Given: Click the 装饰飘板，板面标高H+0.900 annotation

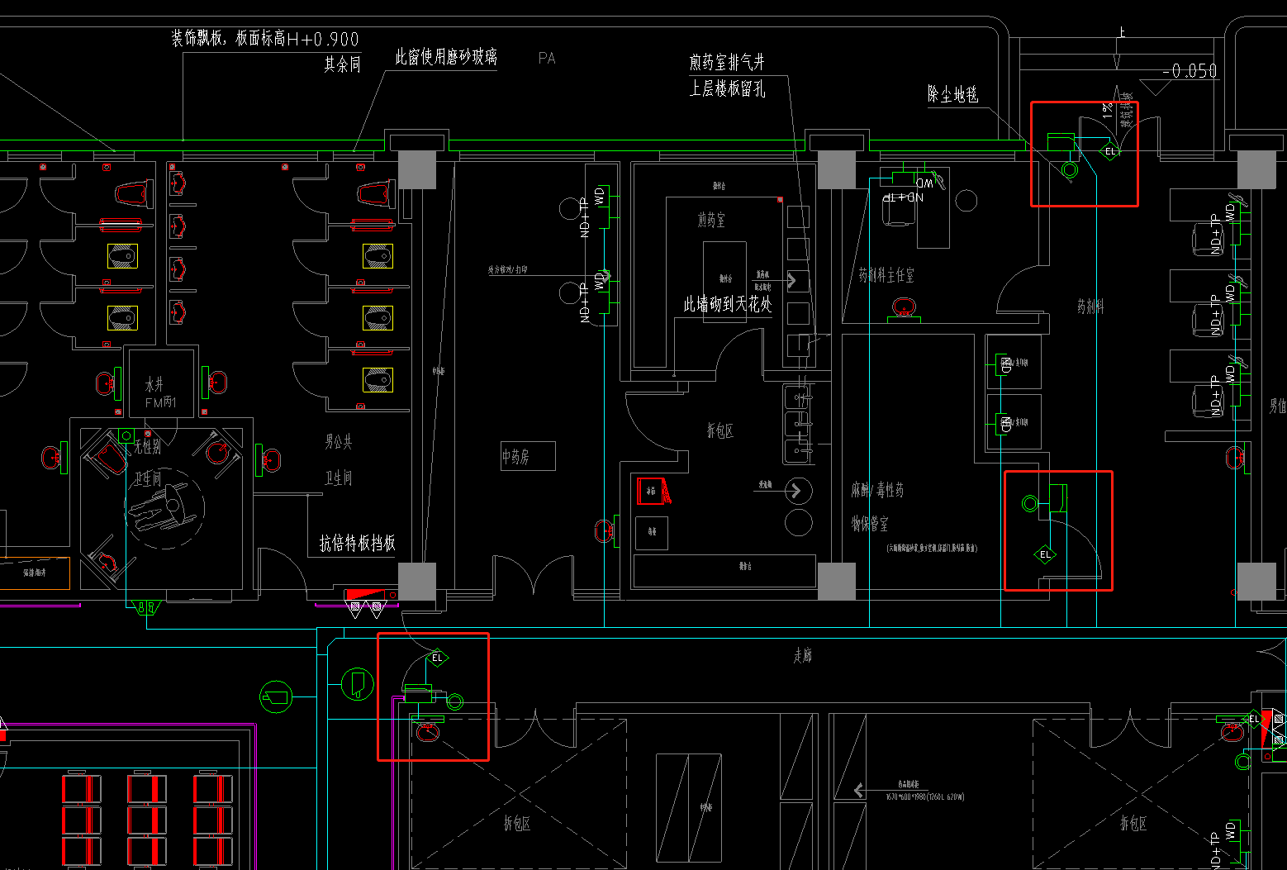Looking at the screenshot, I should [x=265, y=38].
